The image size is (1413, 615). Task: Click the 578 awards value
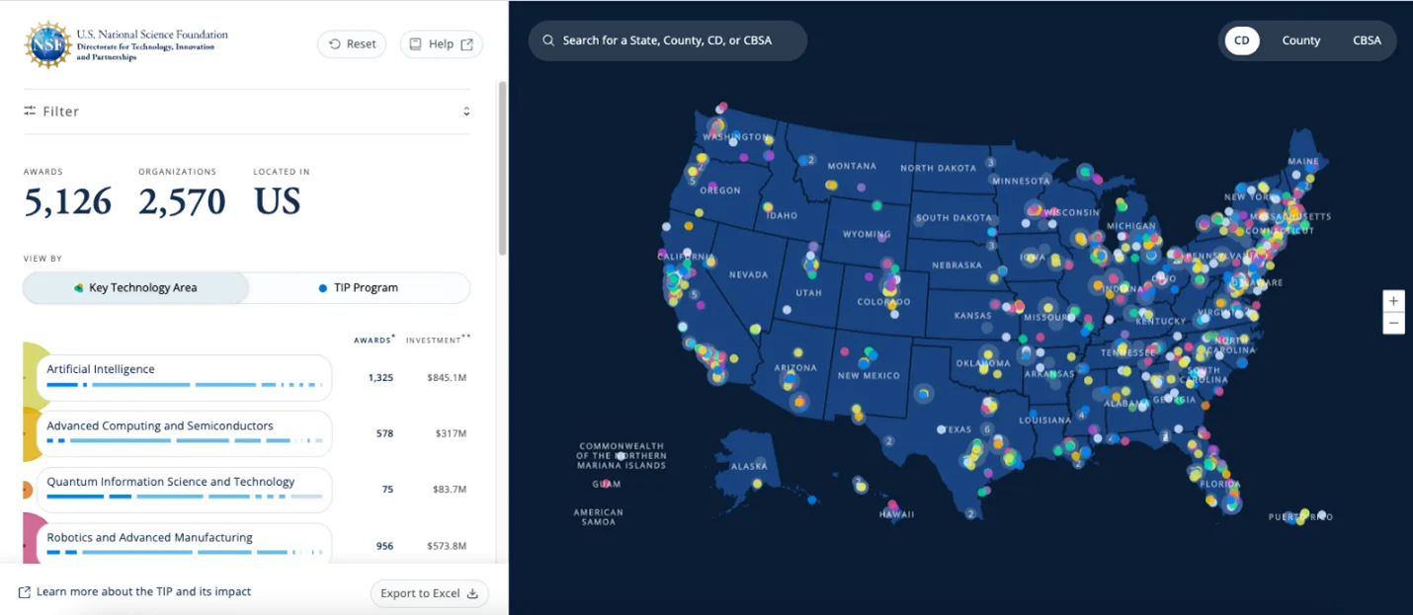coord(384,433)
